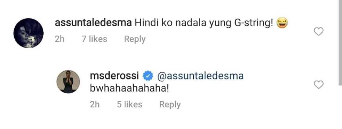
Task: Open msderossi's profile picture
Action: (x=68, y=81)
